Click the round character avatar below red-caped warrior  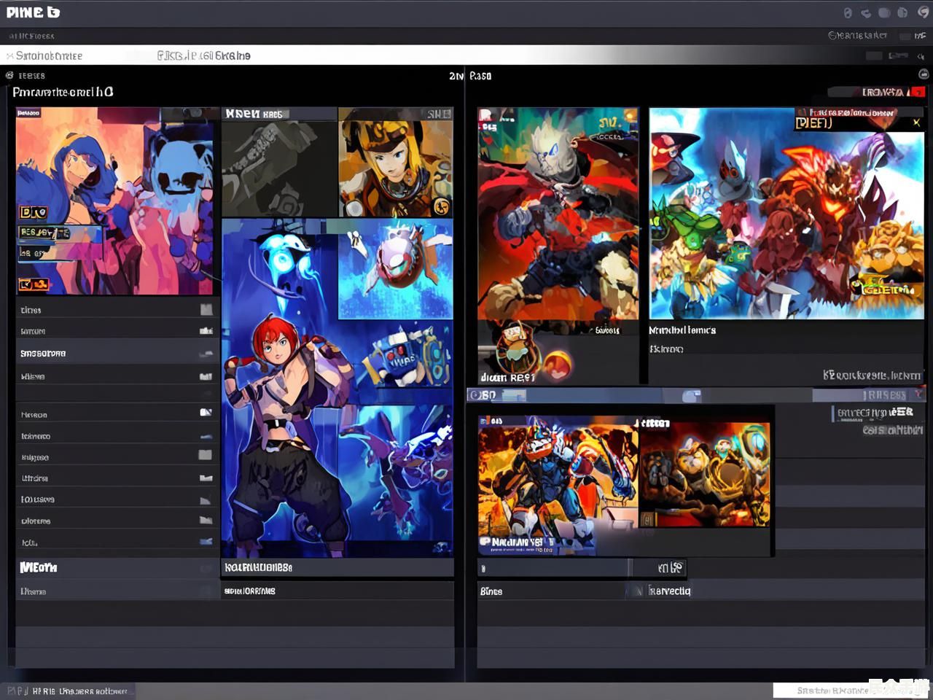tap(518, 350)
